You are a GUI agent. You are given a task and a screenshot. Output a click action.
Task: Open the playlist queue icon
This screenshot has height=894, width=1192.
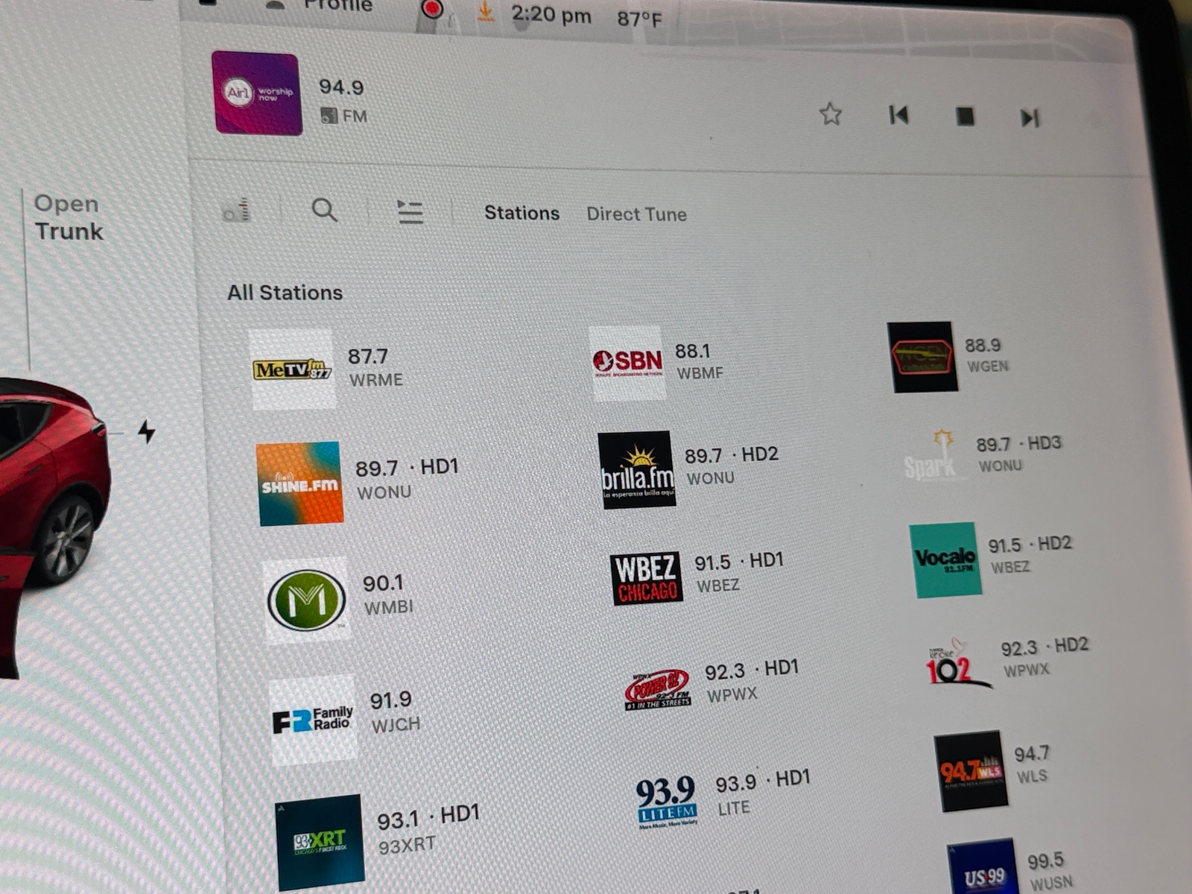coord(410,212)
